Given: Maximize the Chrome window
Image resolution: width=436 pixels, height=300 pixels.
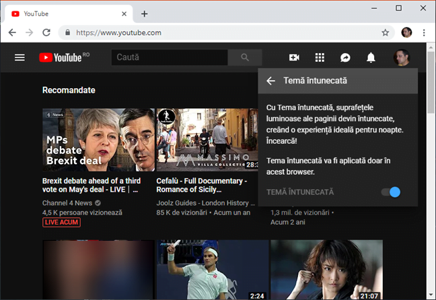Looking at the screenshot, I should [x=398, y=8].
